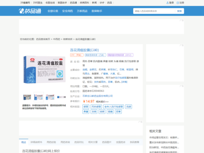
Task: Open the 相关报价>> link
Action: [102, 102]
